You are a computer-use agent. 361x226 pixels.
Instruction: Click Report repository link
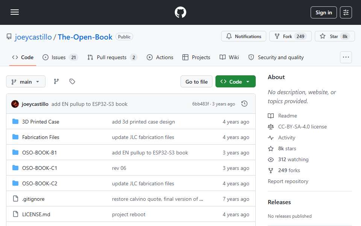coord(288,181)
